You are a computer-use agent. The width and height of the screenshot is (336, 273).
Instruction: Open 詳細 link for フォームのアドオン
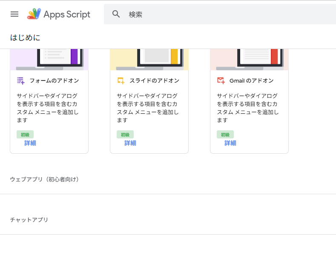coord(30,143)
